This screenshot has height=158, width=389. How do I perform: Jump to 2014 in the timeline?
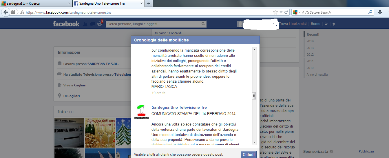[310, 41]
